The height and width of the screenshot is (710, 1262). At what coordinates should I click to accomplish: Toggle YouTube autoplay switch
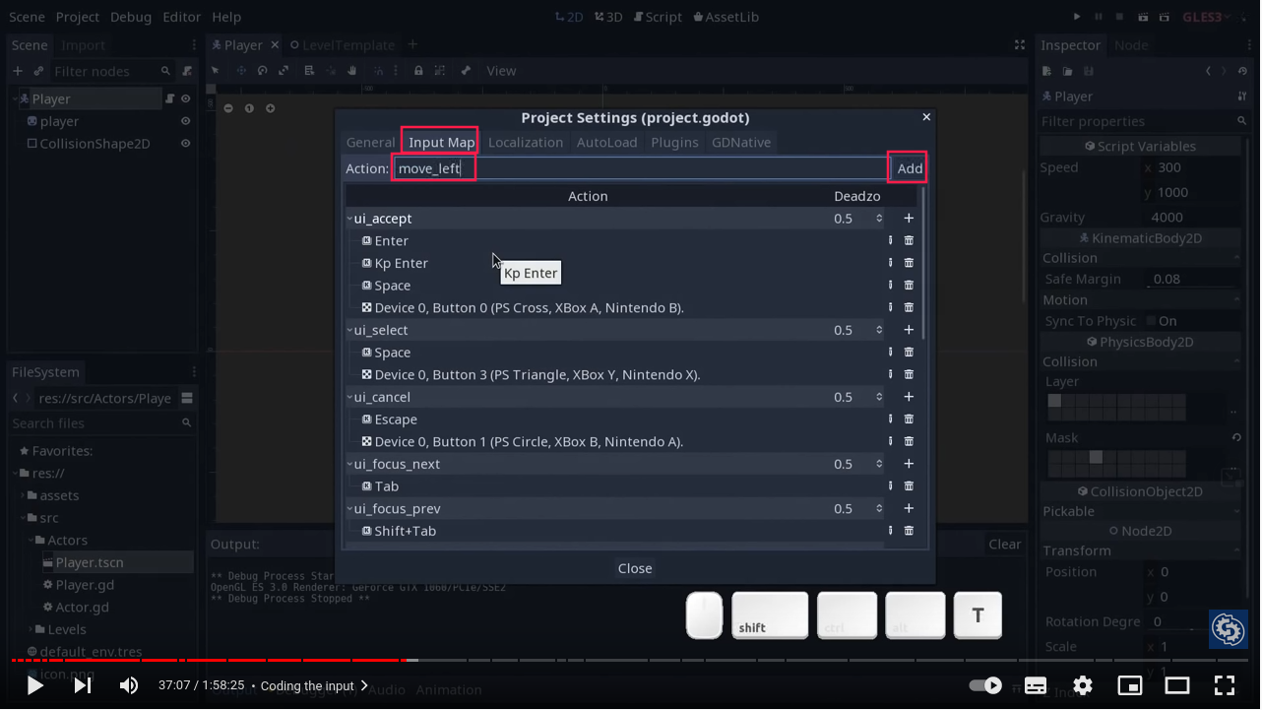click(x=985, y=685)
